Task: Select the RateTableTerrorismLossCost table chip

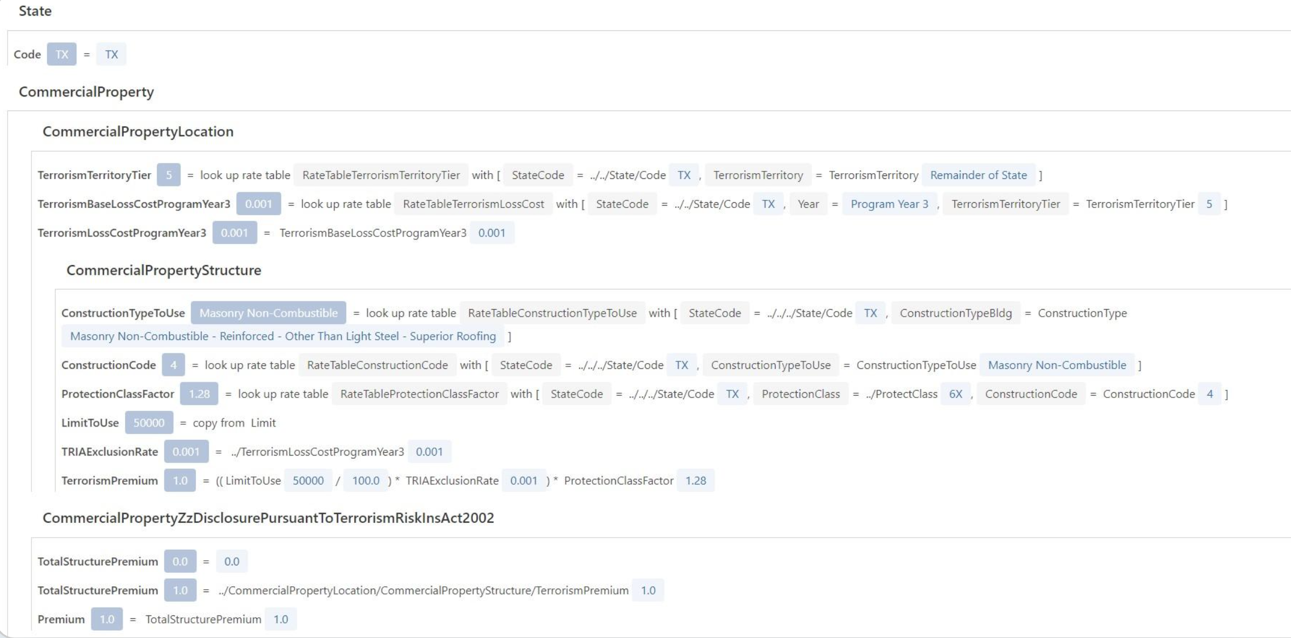Action: click(x=473, y=204)
